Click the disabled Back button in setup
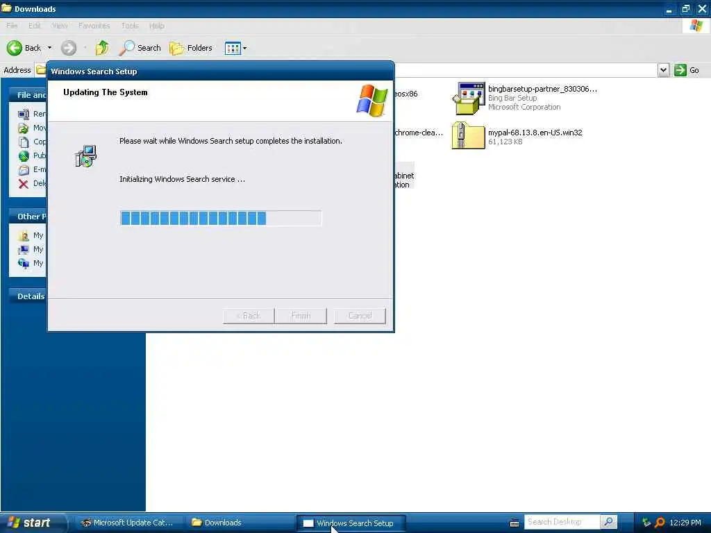 coord(249,316)
